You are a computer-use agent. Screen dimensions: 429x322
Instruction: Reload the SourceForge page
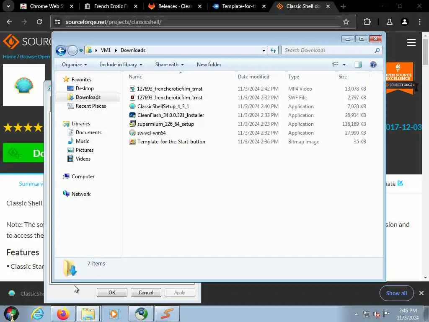39,22
